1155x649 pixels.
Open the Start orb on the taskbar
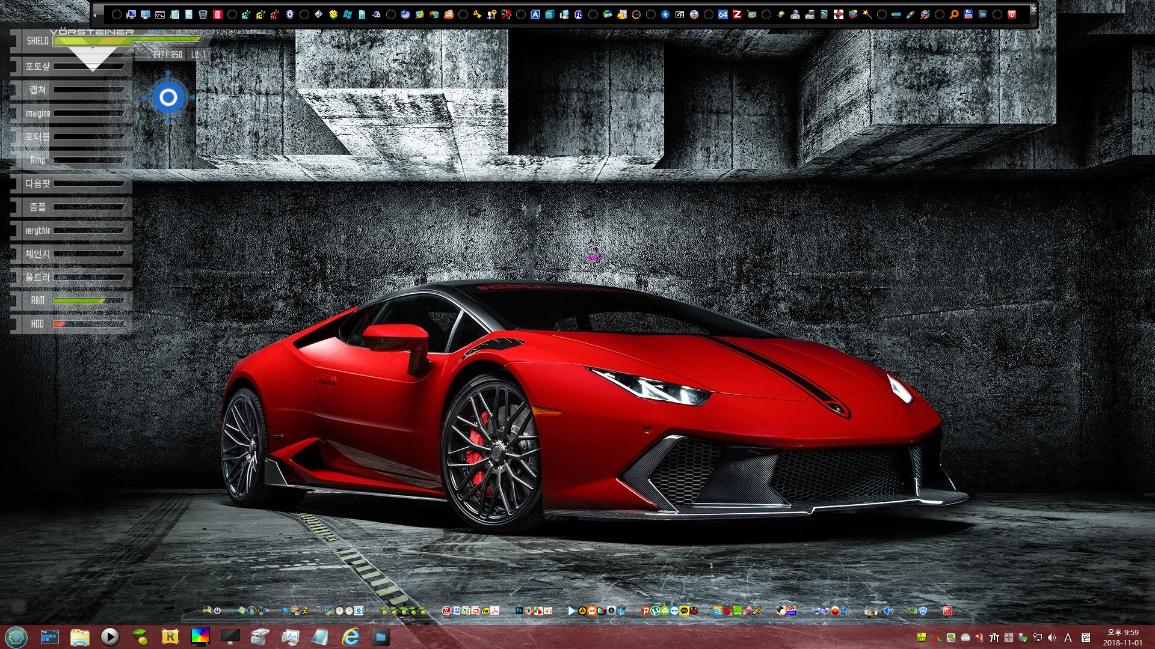[16, 636]
